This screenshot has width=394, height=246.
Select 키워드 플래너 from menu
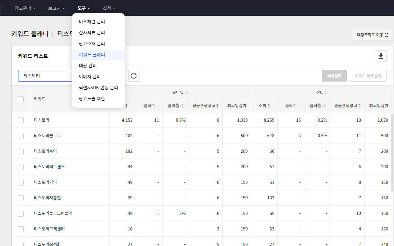pyautogui.click(x=98, y=55)
